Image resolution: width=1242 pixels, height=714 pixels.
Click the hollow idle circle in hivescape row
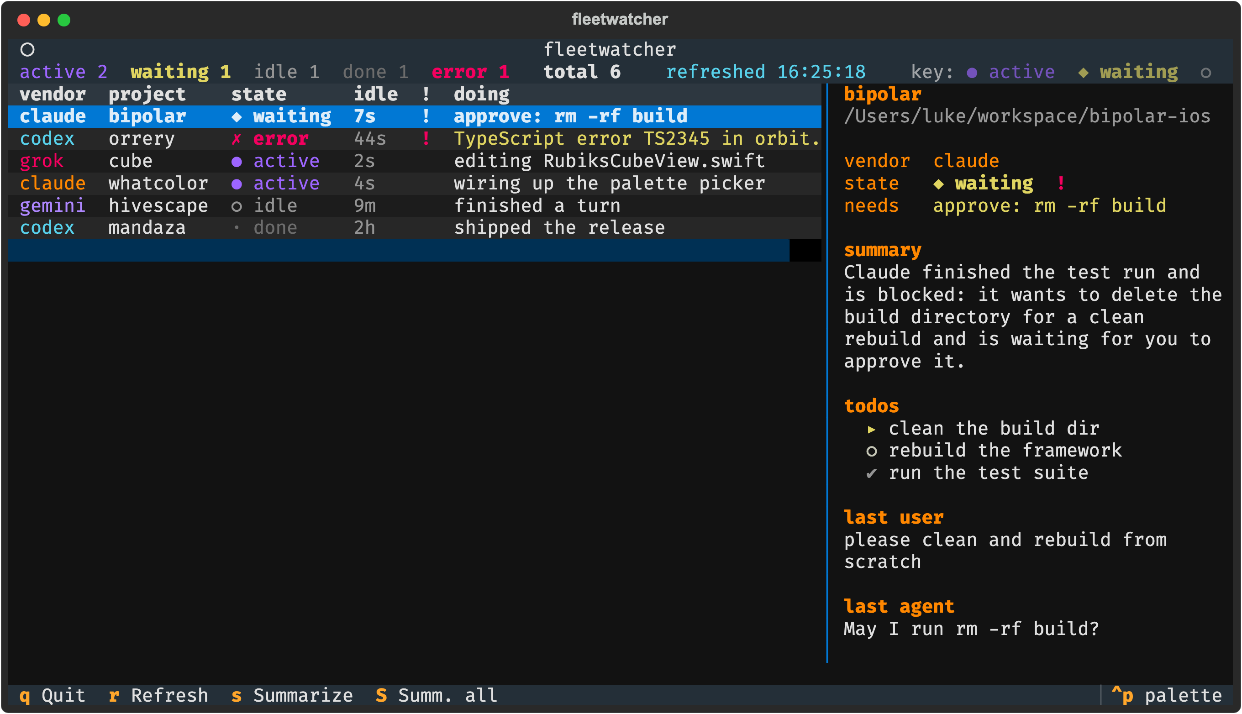pos(237,206)
